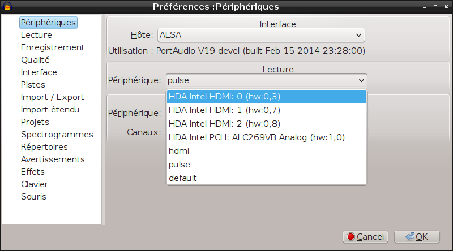The width and height of the screenshot is (453, 251).
Task: Show the Spectrogrammes preferences page
Action: [57, 135]
